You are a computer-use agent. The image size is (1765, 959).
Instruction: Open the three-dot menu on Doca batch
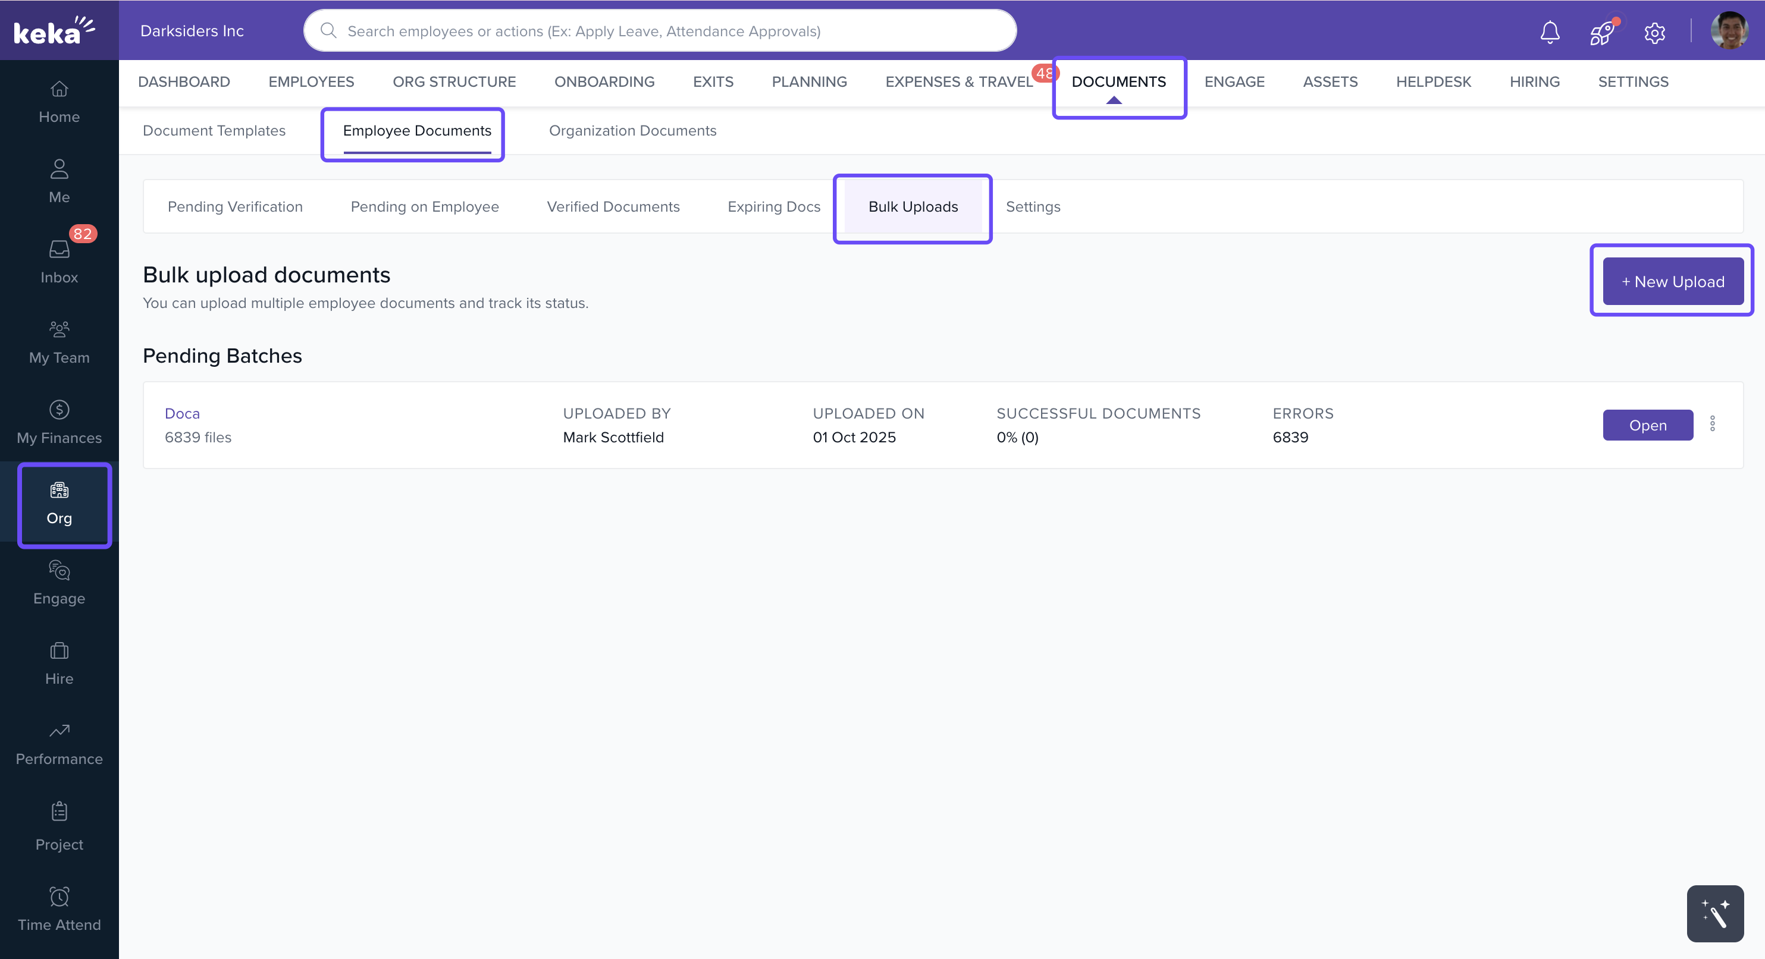(1713, 424)
